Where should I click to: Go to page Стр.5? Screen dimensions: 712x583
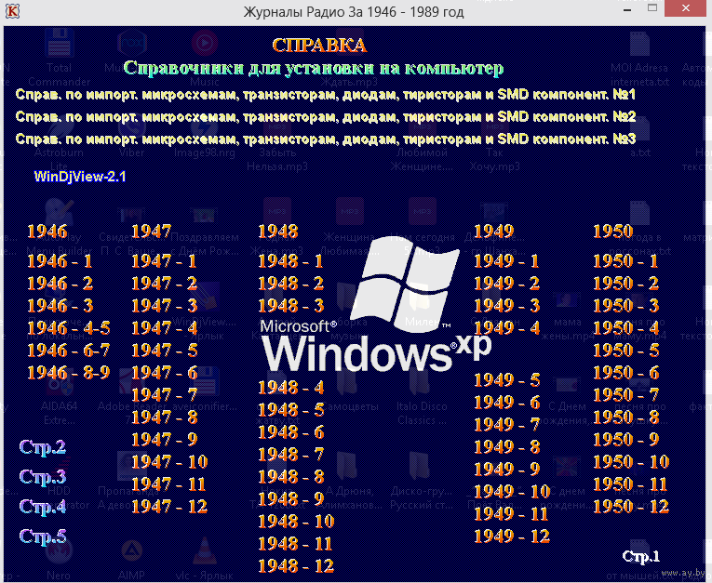coord(43,537)
